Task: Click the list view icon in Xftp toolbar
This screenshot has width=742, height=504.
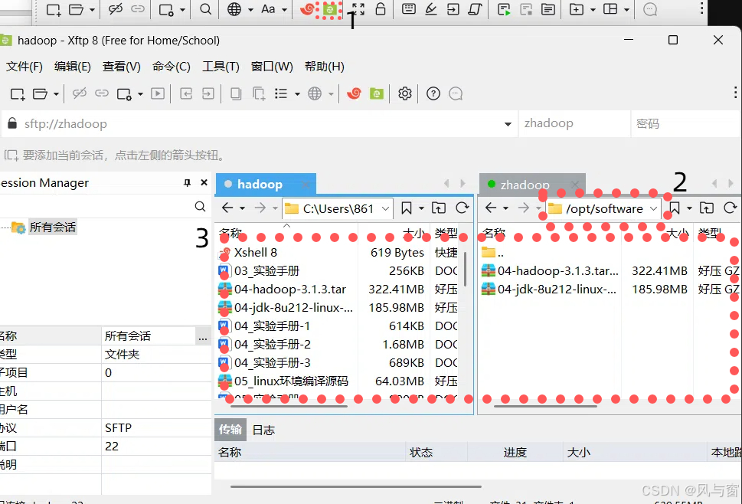Action: click(281, 93)
